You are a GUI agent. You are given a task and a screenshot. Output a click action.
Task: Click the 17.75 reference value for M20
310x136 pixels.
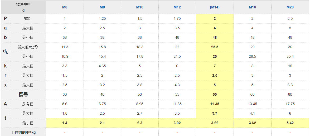290,104
